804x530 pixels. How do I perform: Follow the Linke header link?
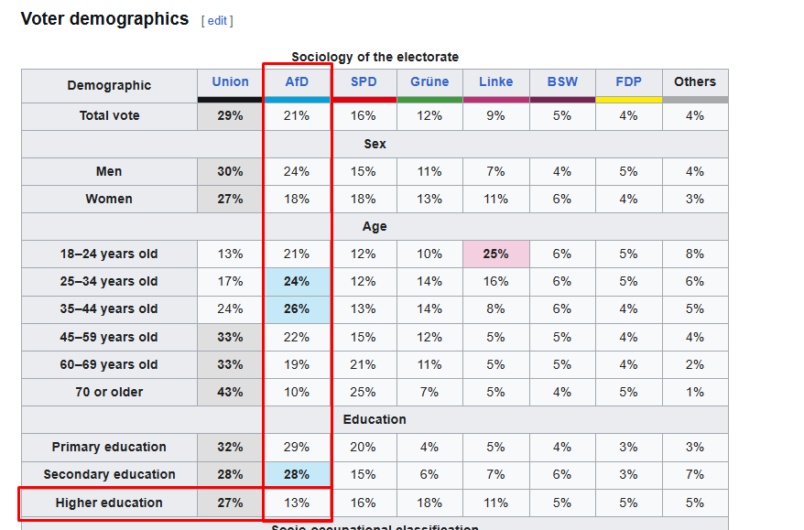[x=495, y=81]
